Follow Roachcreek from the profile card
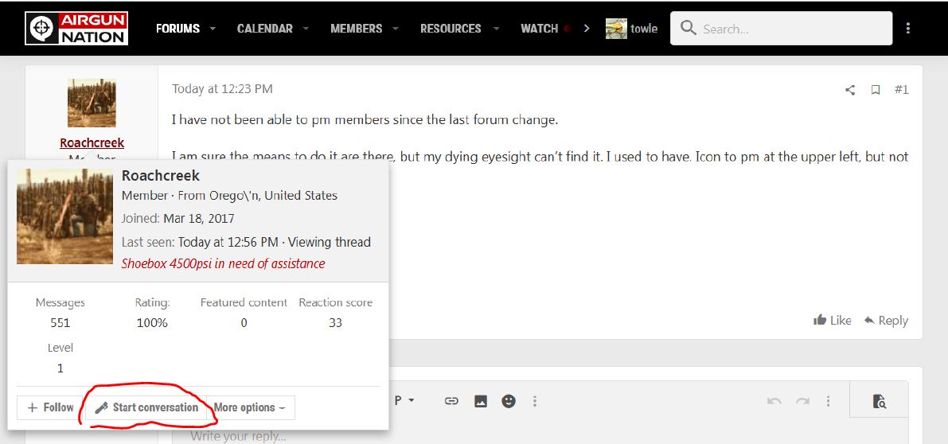Screen dimensions: 948x444 pos(51,407)
